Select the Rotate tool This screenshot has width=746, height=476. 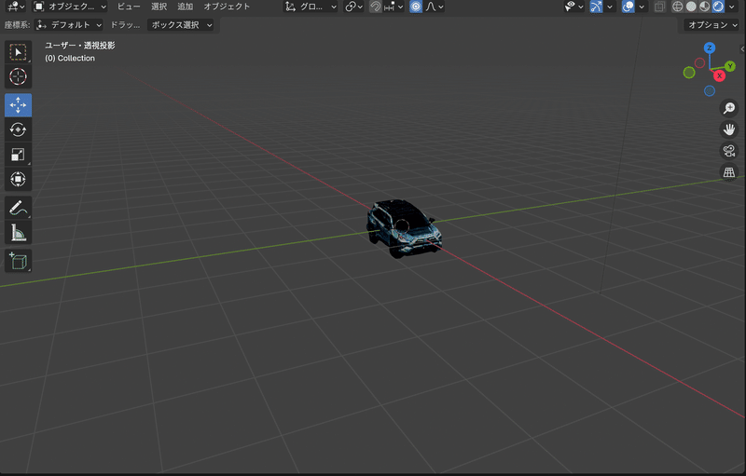[18, 129]
